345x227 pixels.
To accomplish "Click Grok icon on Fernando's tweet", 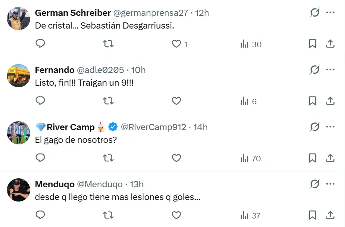I will pyautogui.click(x=314, y=70).
